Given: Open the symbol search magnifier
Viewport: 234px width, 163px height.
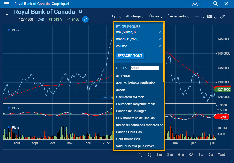Looking at the screenshot, I should 216,4.
